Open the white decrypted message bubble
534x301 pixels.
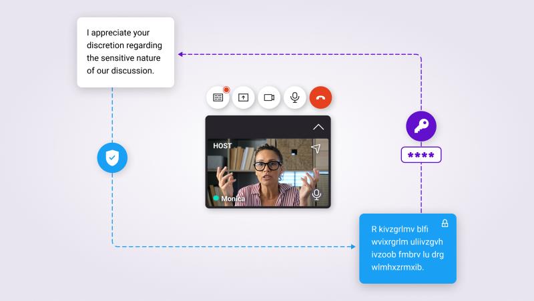point(125,52)
